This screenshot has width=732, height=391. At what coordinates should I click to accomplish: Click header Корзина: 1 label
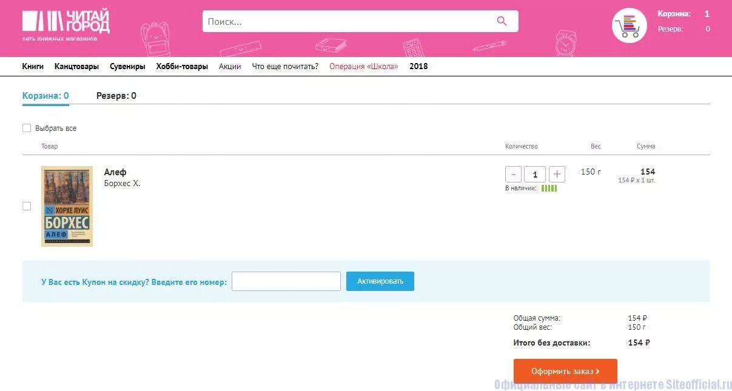683,14
